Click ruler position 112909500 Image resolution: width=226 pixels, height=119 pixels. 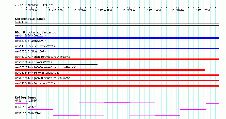tap(31, 10)
